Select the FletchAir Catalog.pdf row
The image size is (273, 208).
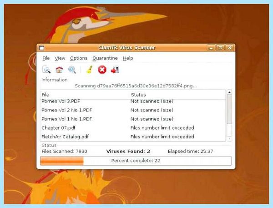coord(133,137)
